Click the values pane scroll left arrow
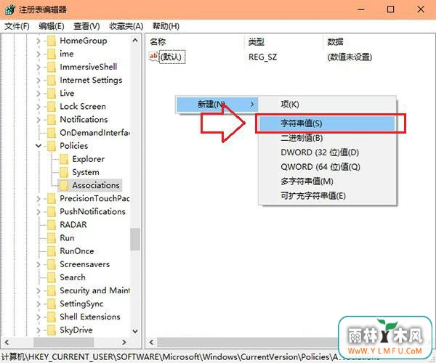 point(151,342)
